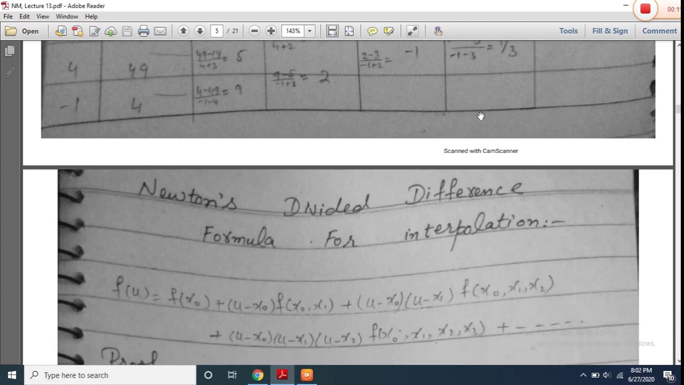Open Task View on taskbar
684x385 pixels.
coord(232,375)
